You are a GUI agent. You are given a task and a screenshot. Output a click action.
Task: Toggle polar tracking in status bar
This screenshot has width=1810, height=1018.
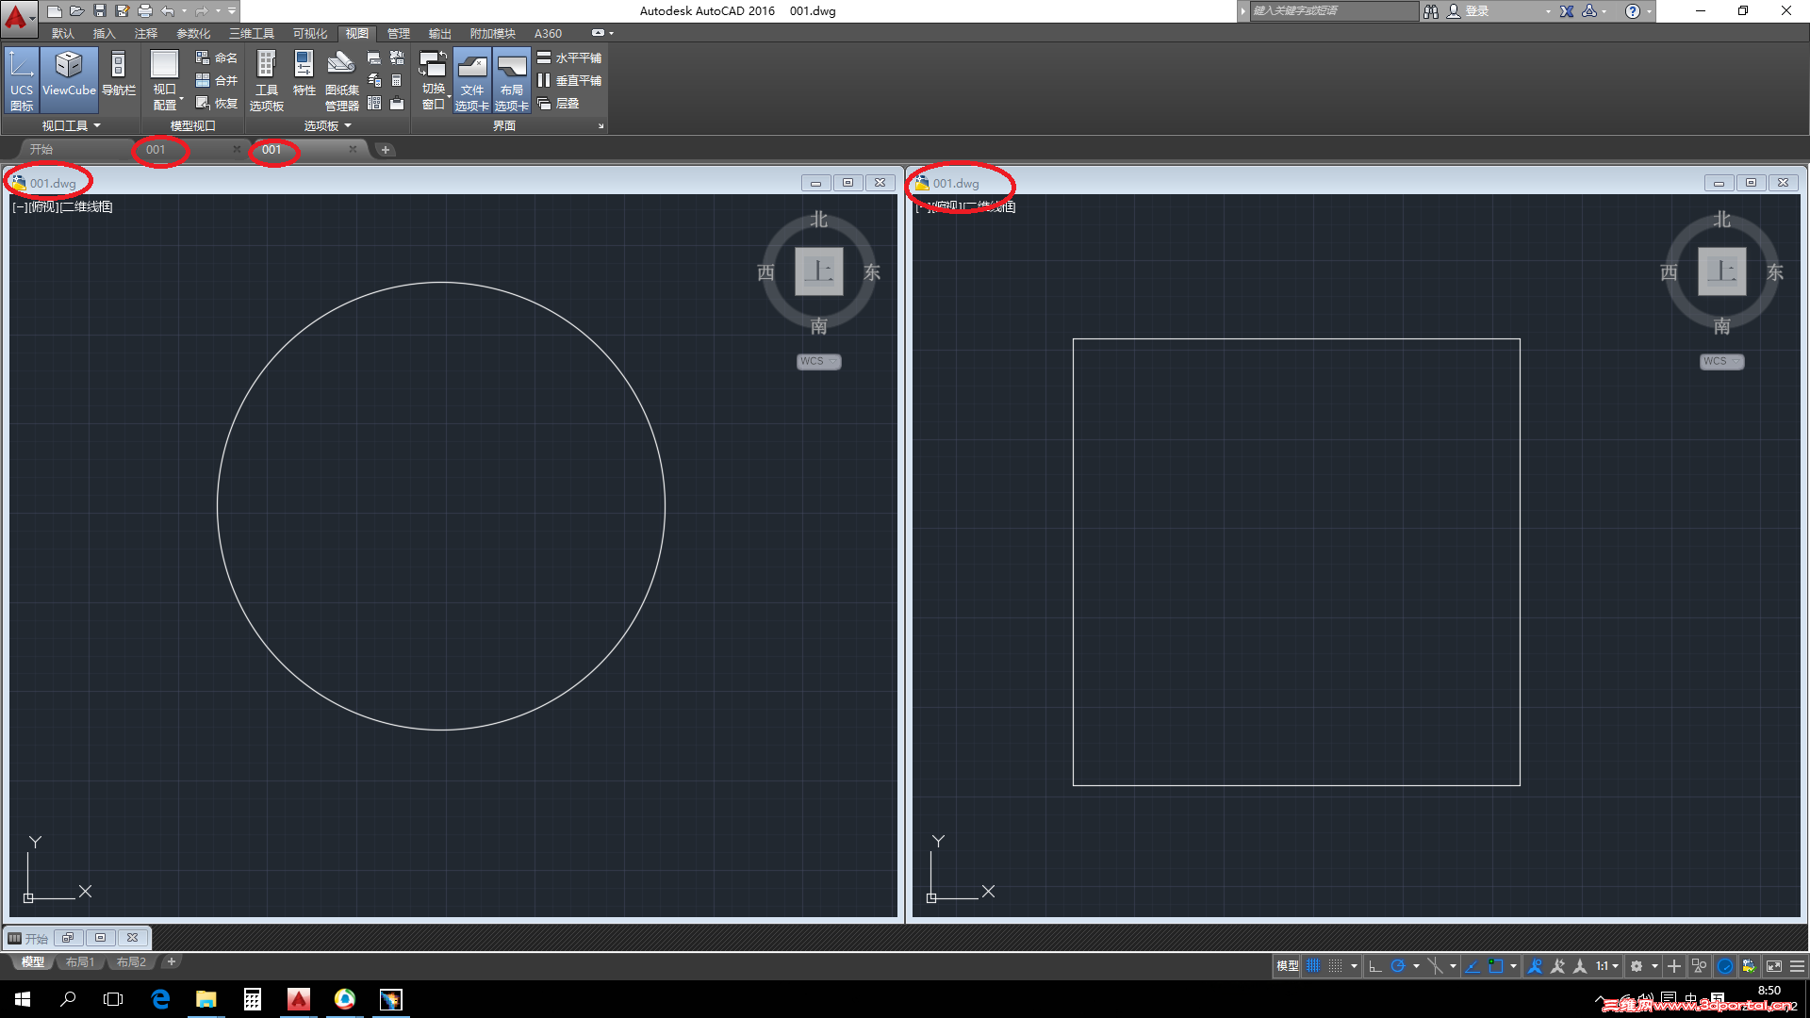(x=1398, y=966)
